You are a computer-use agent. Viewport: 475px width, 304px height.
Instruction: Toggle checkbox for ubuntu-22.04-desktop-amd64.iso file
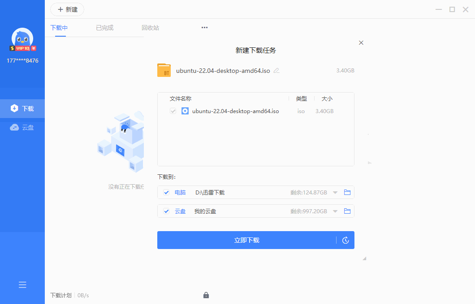coord(173,111)
